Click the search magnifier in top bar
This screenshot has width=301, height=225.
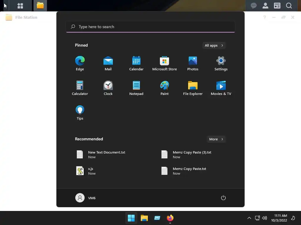coord(289,6)
